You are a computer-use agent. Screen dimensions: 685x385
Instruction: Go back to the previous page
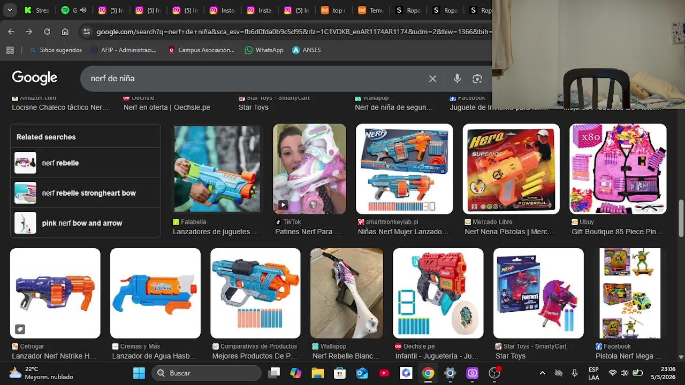11,32
